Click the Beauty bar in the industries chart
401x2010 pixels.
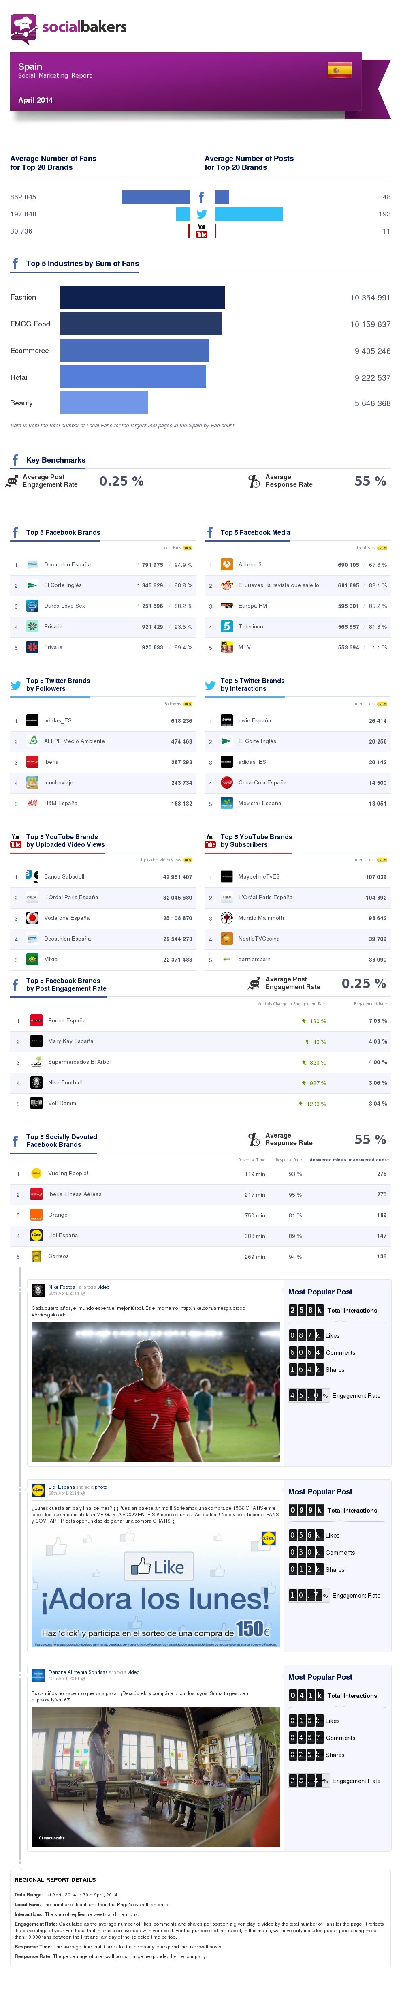104,403
